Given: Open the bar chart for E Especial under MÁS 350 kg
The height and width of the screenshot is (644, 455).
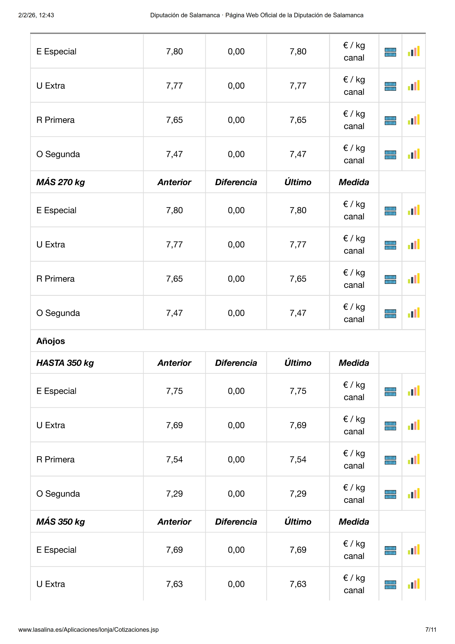Looking at the screenshot, I should click(413, 550).
